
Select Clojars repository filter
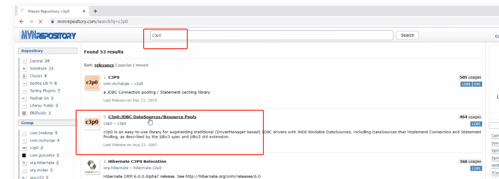36,76
